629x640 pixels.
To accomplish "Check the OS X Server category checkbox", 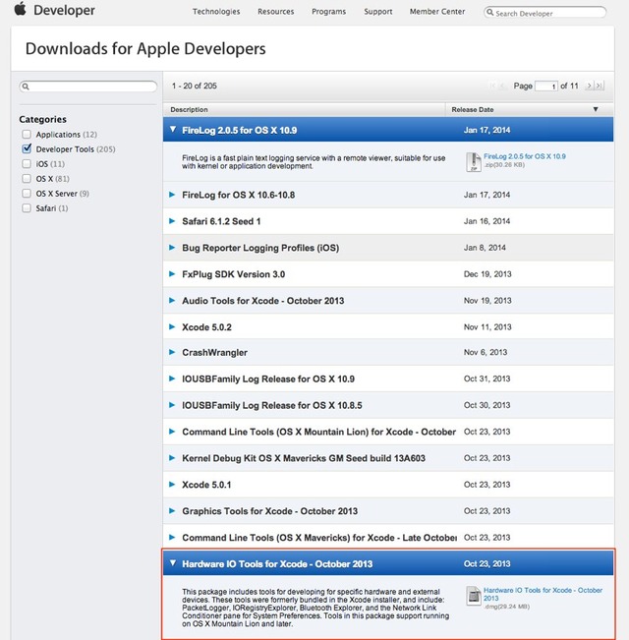I will pyautogui.click(x=27, y=193).
